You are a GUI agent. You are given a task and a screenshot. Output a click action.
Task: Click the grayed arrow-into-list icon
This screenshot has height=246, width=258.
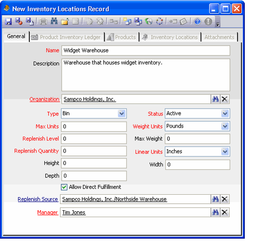[173, 22]
